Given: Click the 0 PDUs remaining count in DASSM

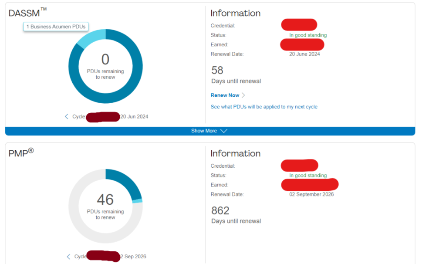Looking at the screenshot, I should point(105,59).
